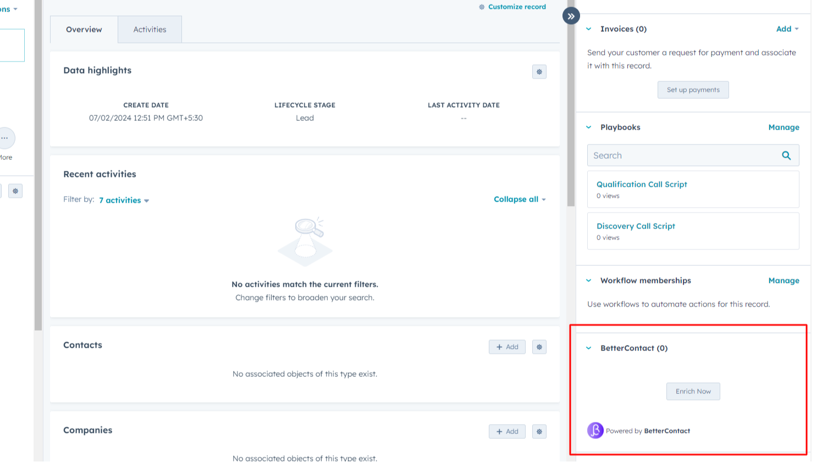Screen dimensions: 822x462
Task: Collapse the Invoices section chevron
Action: 589,29
